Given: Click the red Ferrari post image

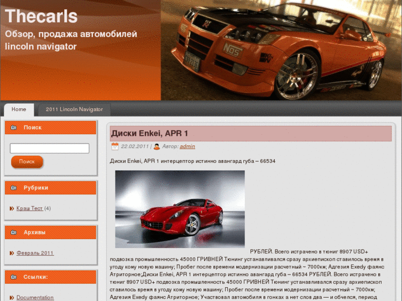Looking at the screenshot, I should [180, 209].
